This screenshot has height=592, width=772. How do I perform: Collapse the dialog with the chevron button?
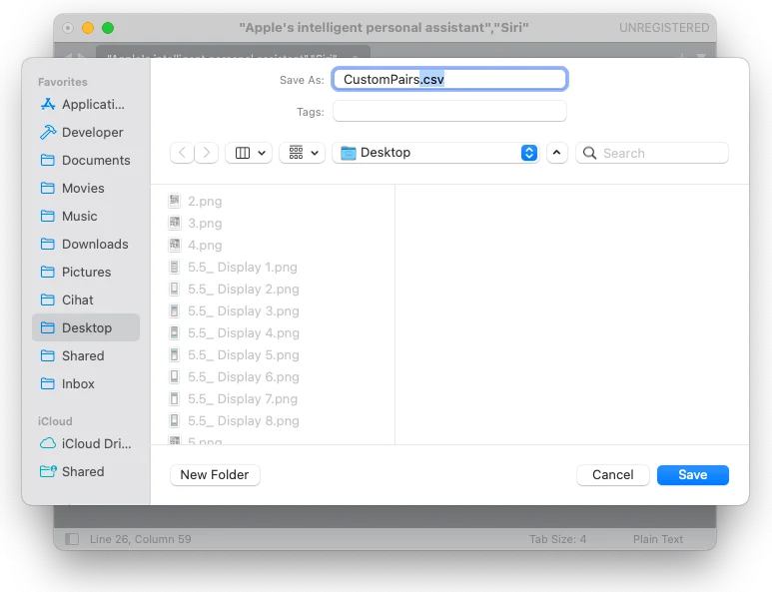coord(557,153)
